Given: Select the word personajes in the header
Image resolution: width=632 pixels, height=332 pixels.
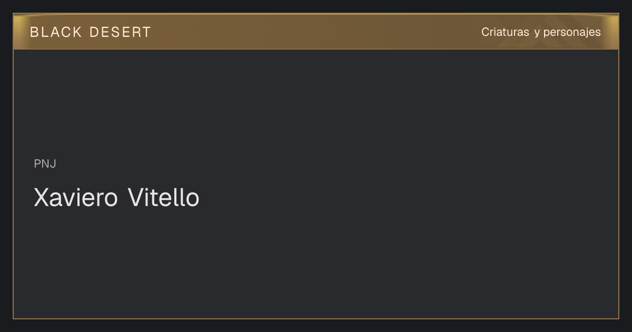Looking at the screenshot, I should tap(572, 33).
